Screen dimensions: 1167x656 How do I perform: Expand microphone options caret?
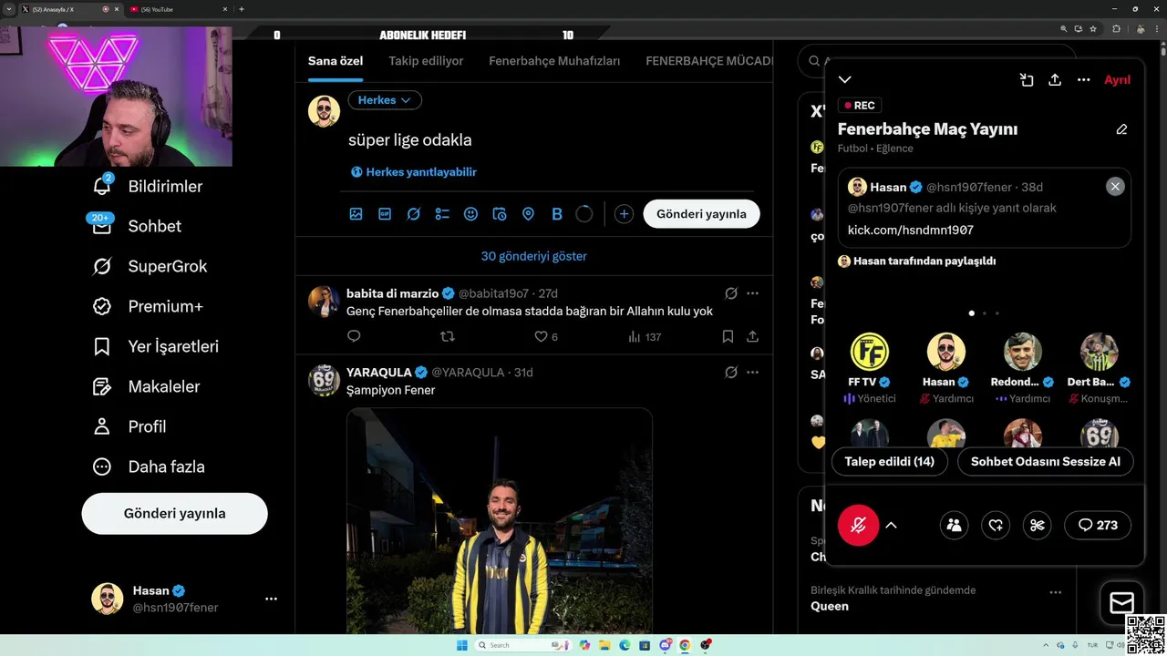[891, 526]
